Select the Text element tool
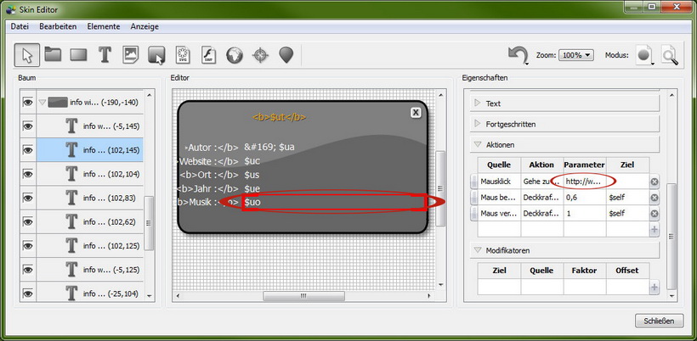 tap(105, 55)
